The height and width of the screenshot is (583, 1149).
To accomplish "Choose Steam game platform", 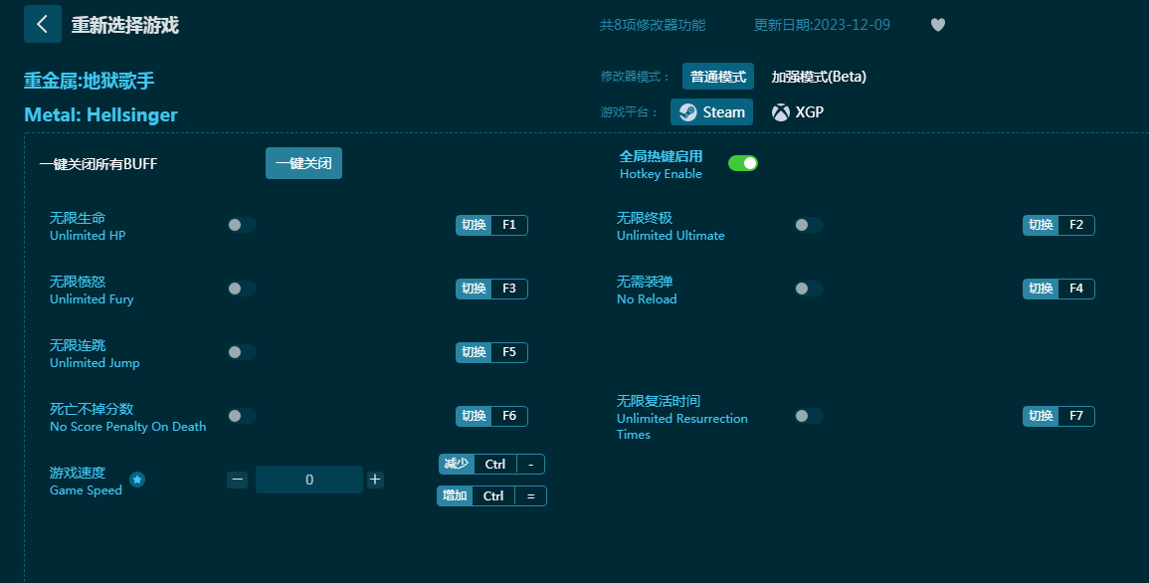I will click(x=711, y=112).
